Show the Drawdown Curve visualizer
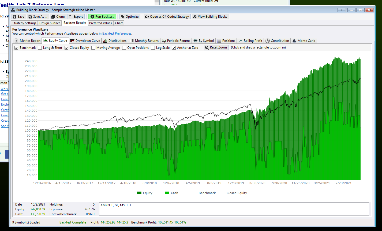The image size is (382, 231). click(85, 41)
